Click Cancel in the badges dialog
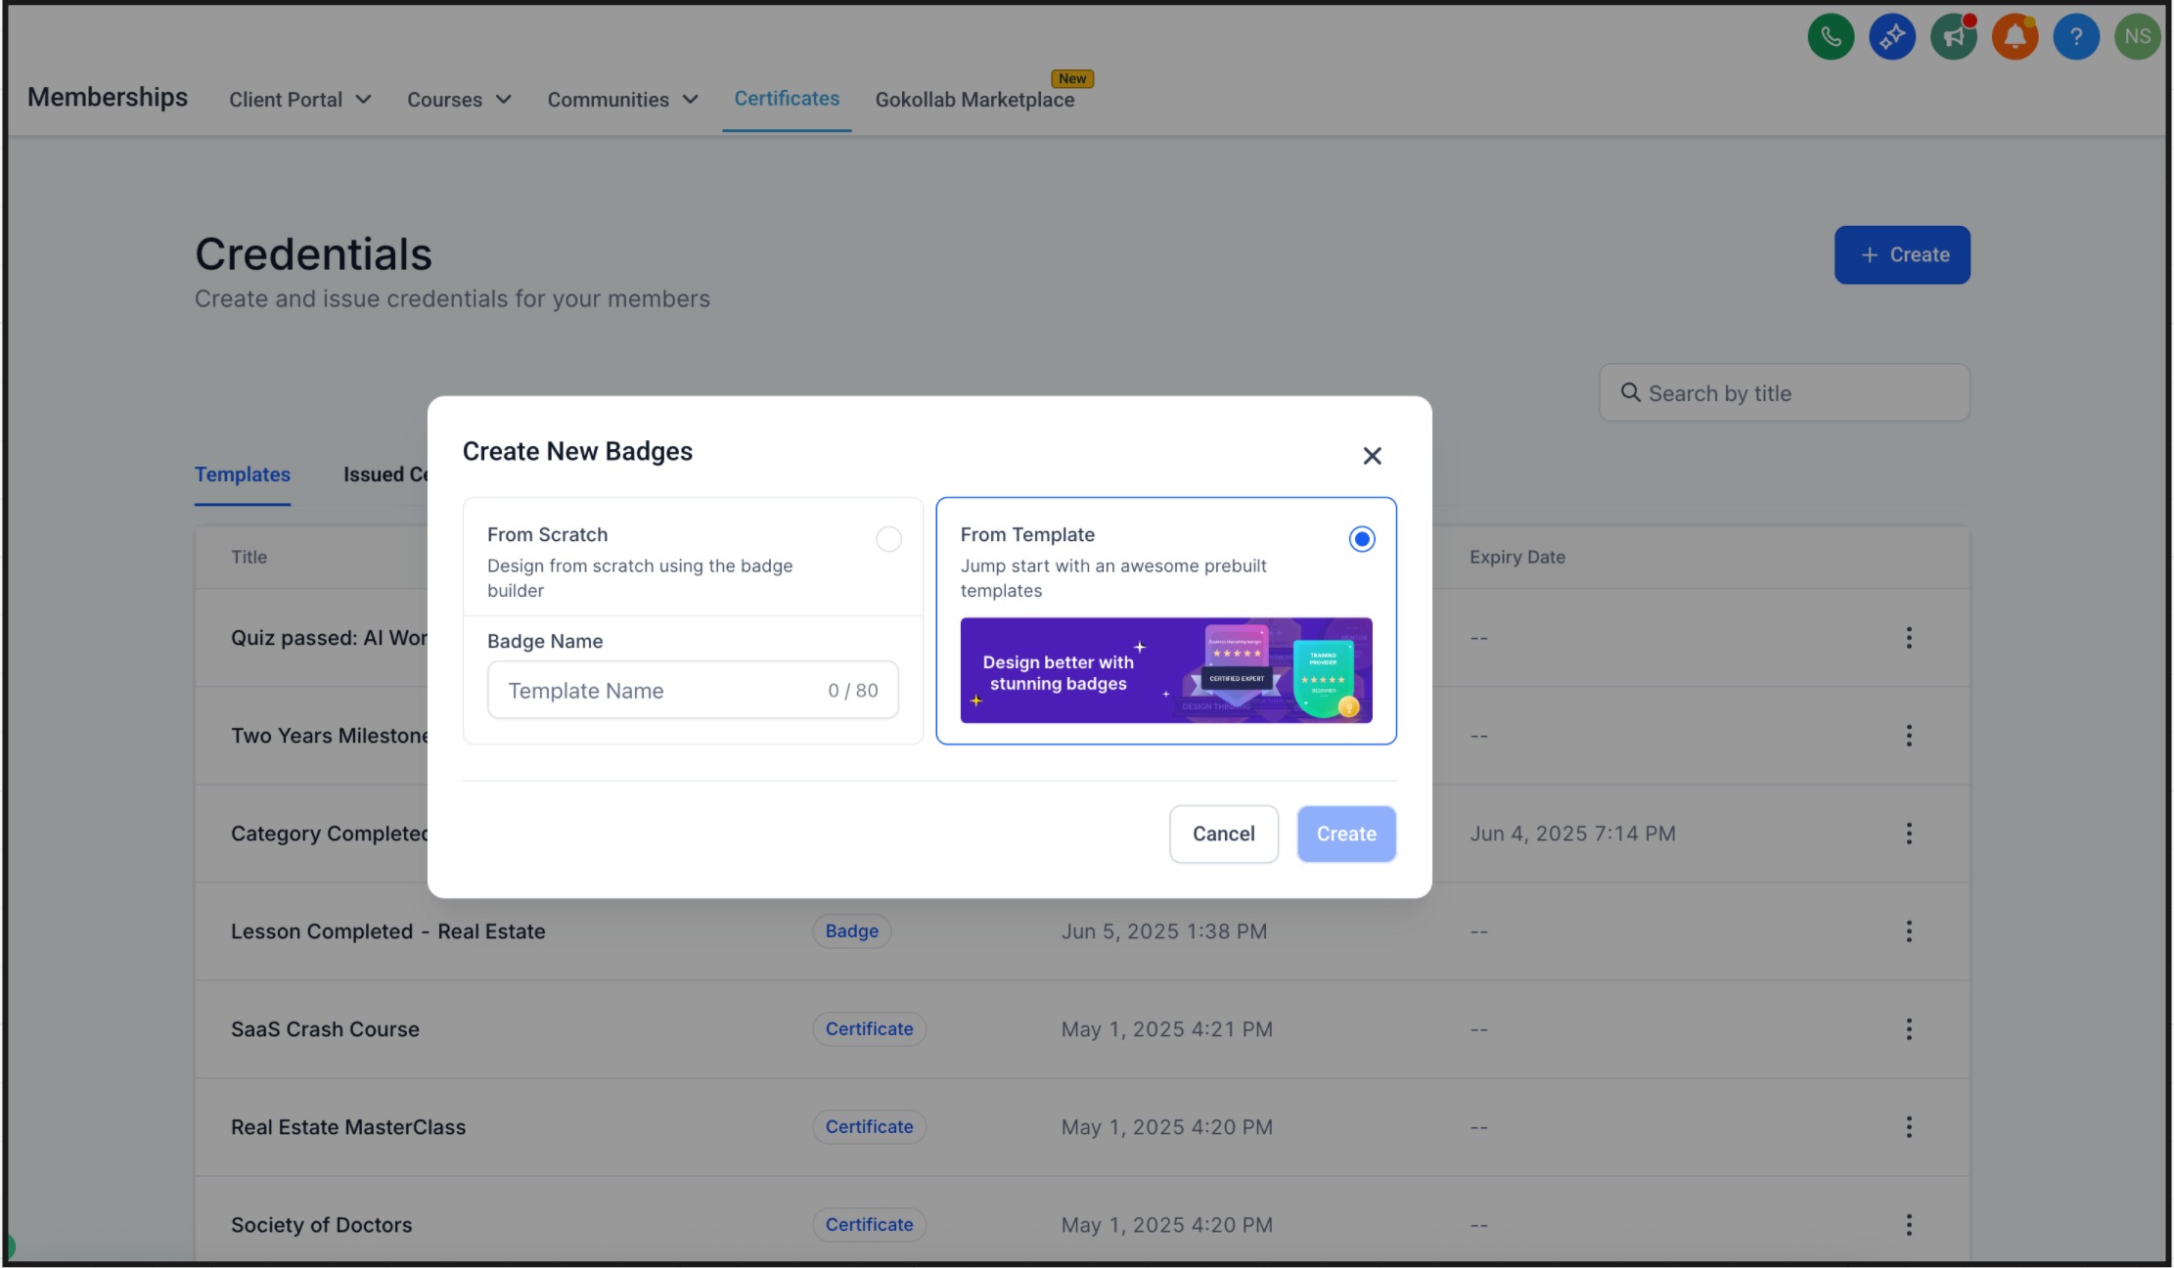Image resolution: width=2174 pixels, height=1268 pixels. 1223,834
